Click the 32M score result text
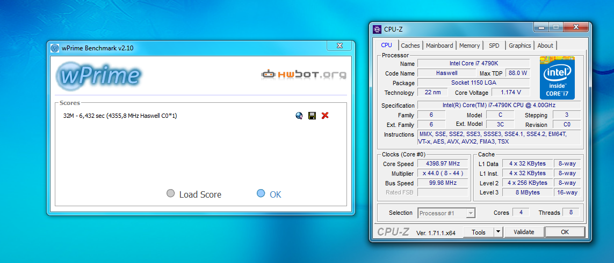 coord(120,116)
